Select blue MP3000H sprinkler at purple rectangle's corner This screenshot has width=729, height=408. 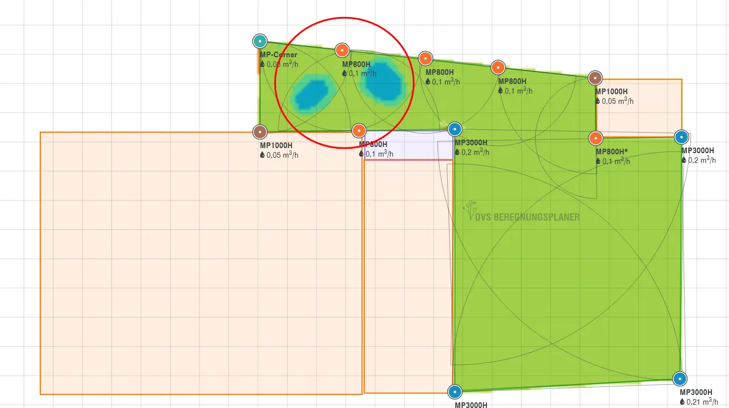pyautogui.click(x=455, y=129)
